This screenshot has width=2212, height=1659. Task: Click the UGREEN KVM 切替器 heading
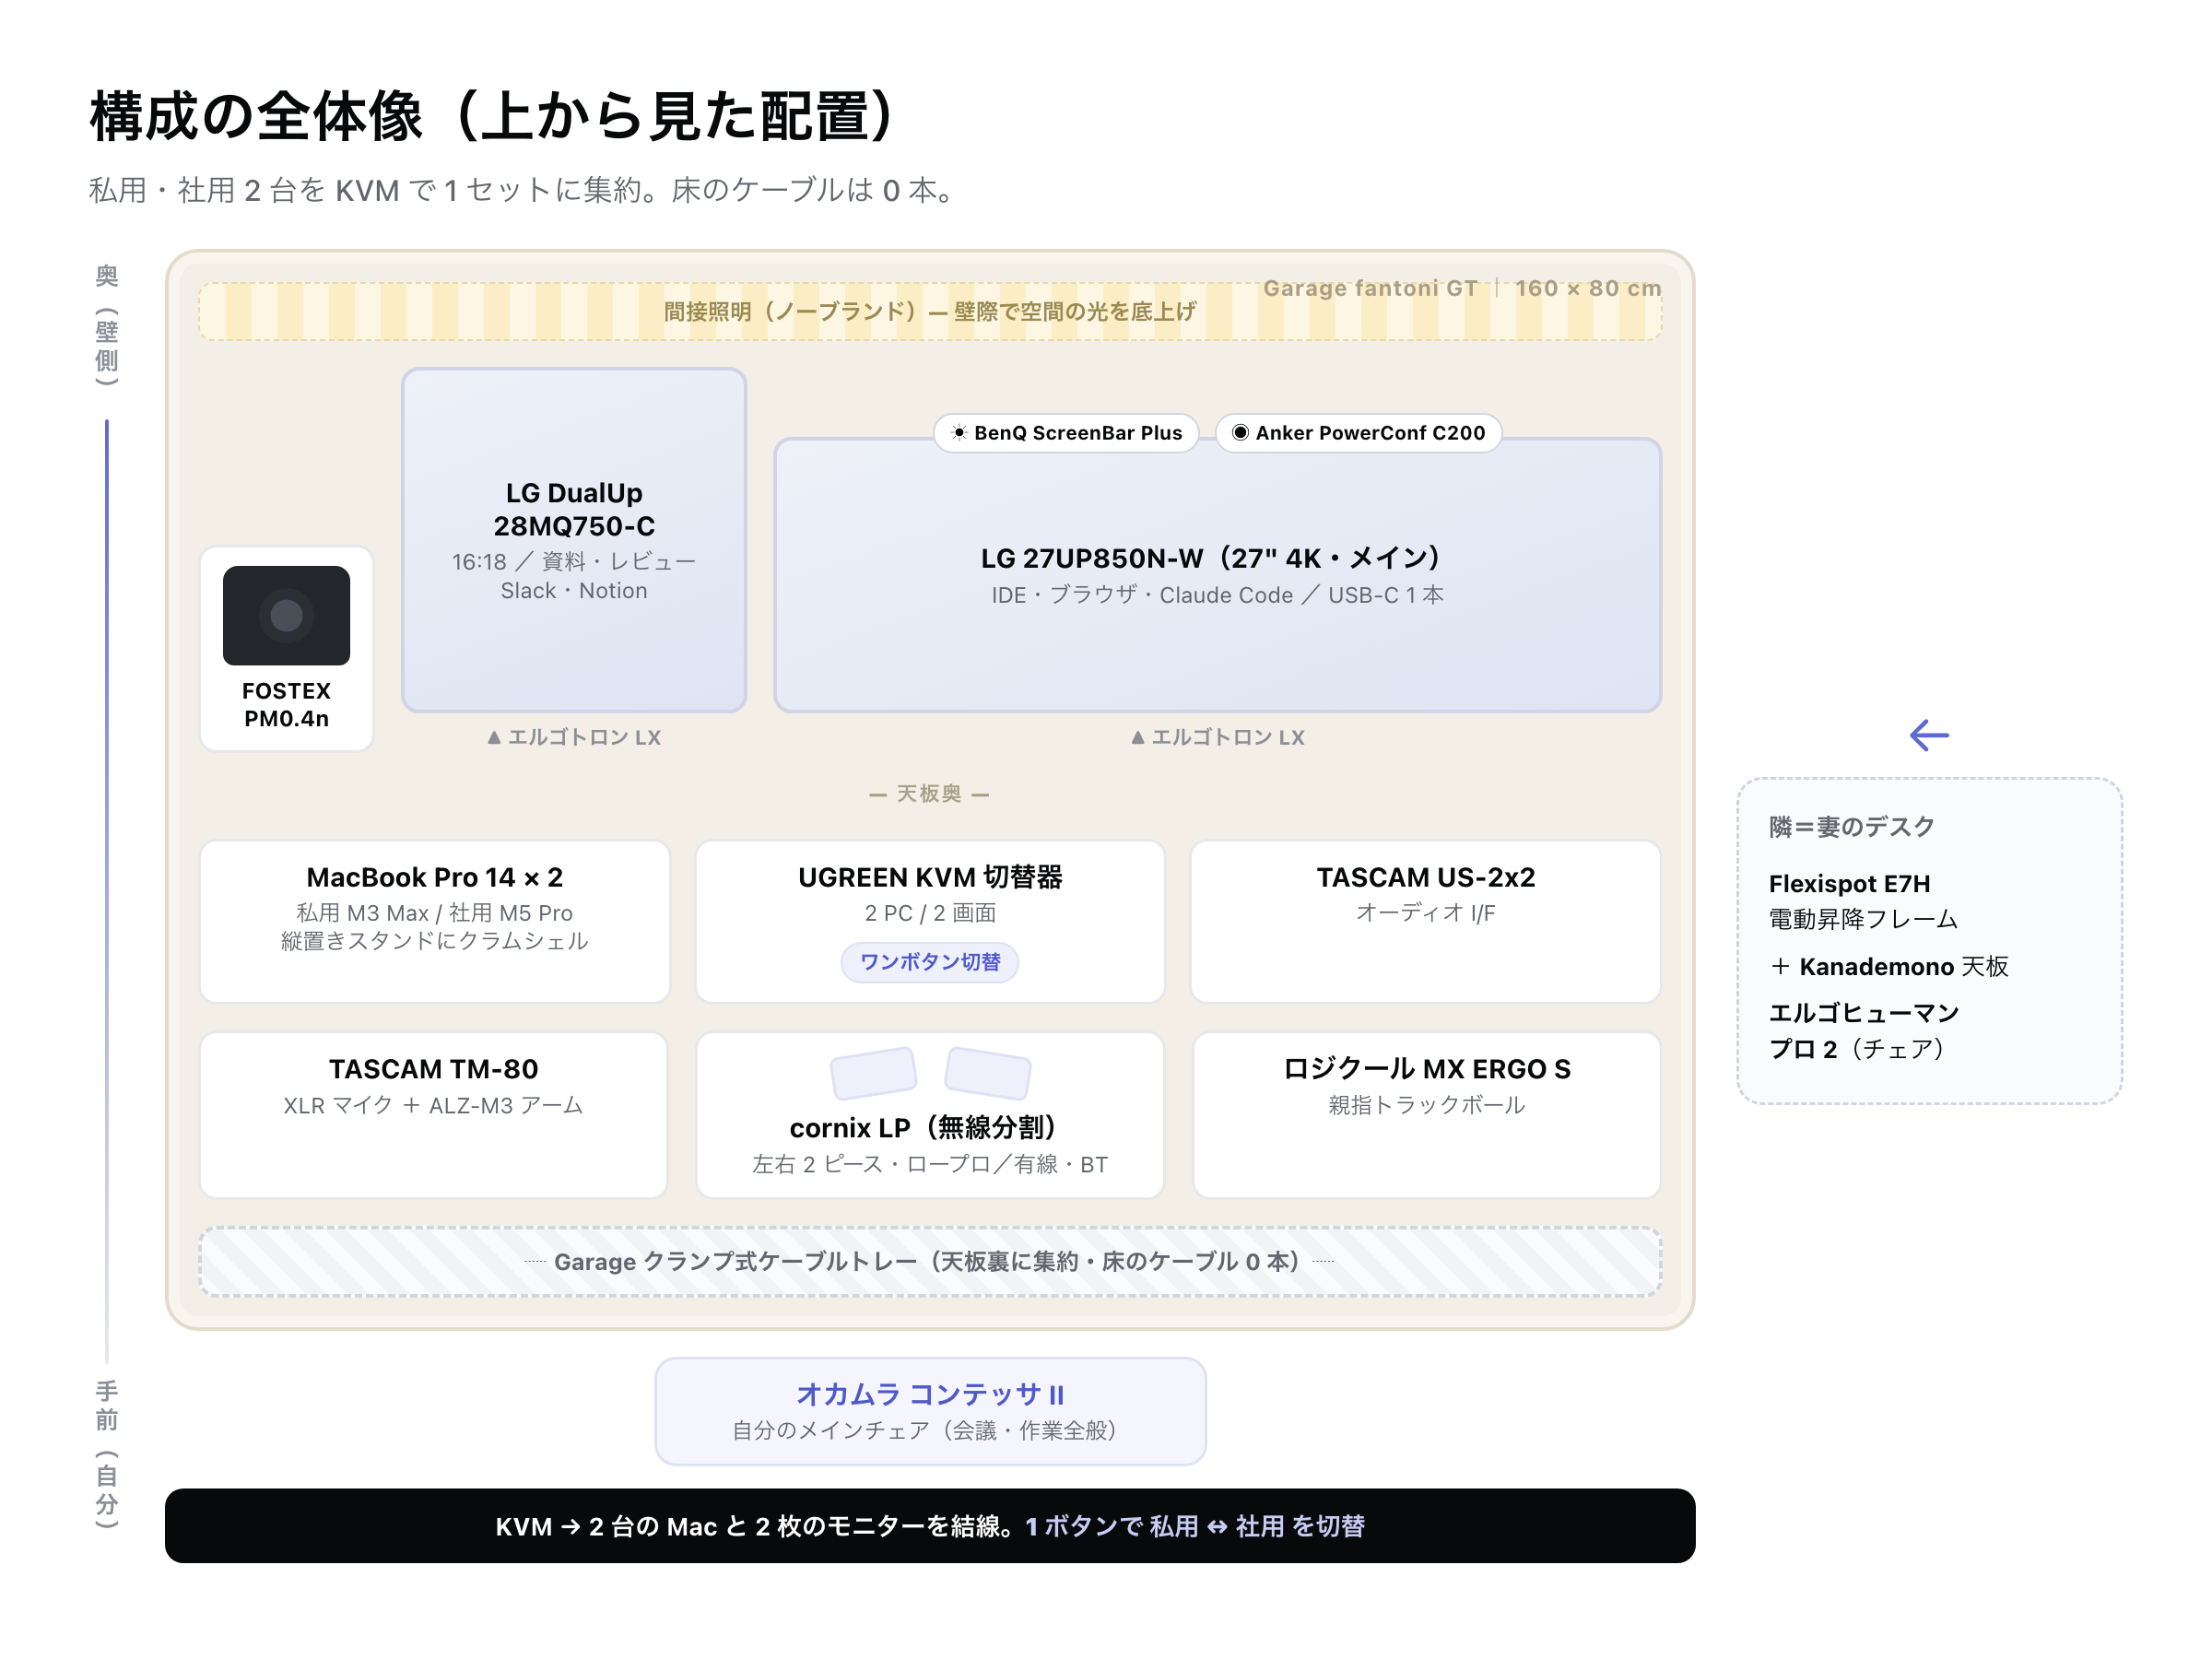pyautogui.click(x=930, y=877)
